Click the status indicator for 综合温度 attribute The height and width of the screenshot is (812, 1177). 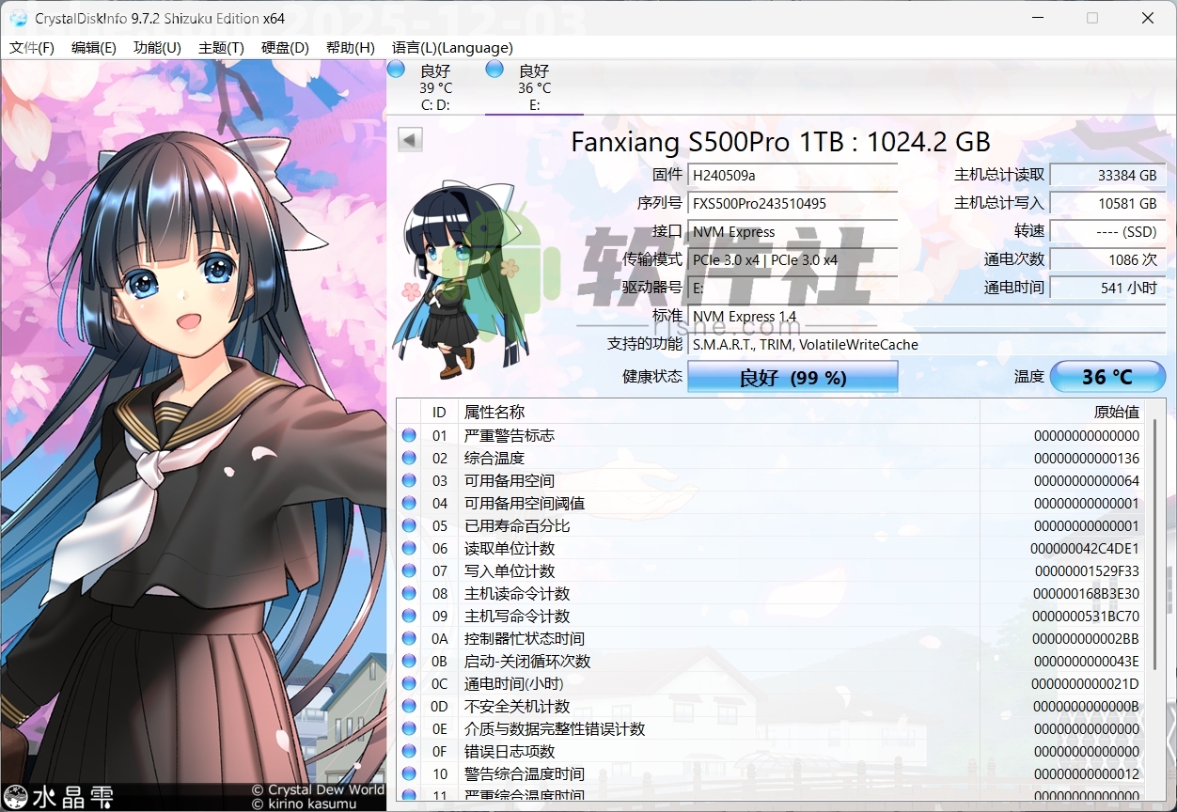click(407, 458)
